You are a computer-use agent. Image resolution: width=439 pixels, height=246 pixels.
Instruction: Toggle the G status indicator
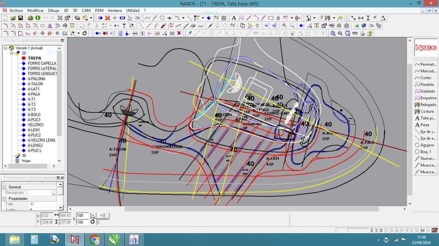392,231
